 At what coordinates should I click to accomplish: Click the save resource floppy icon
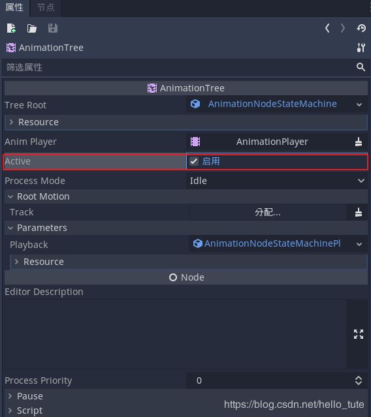click(x=53, y=28)
